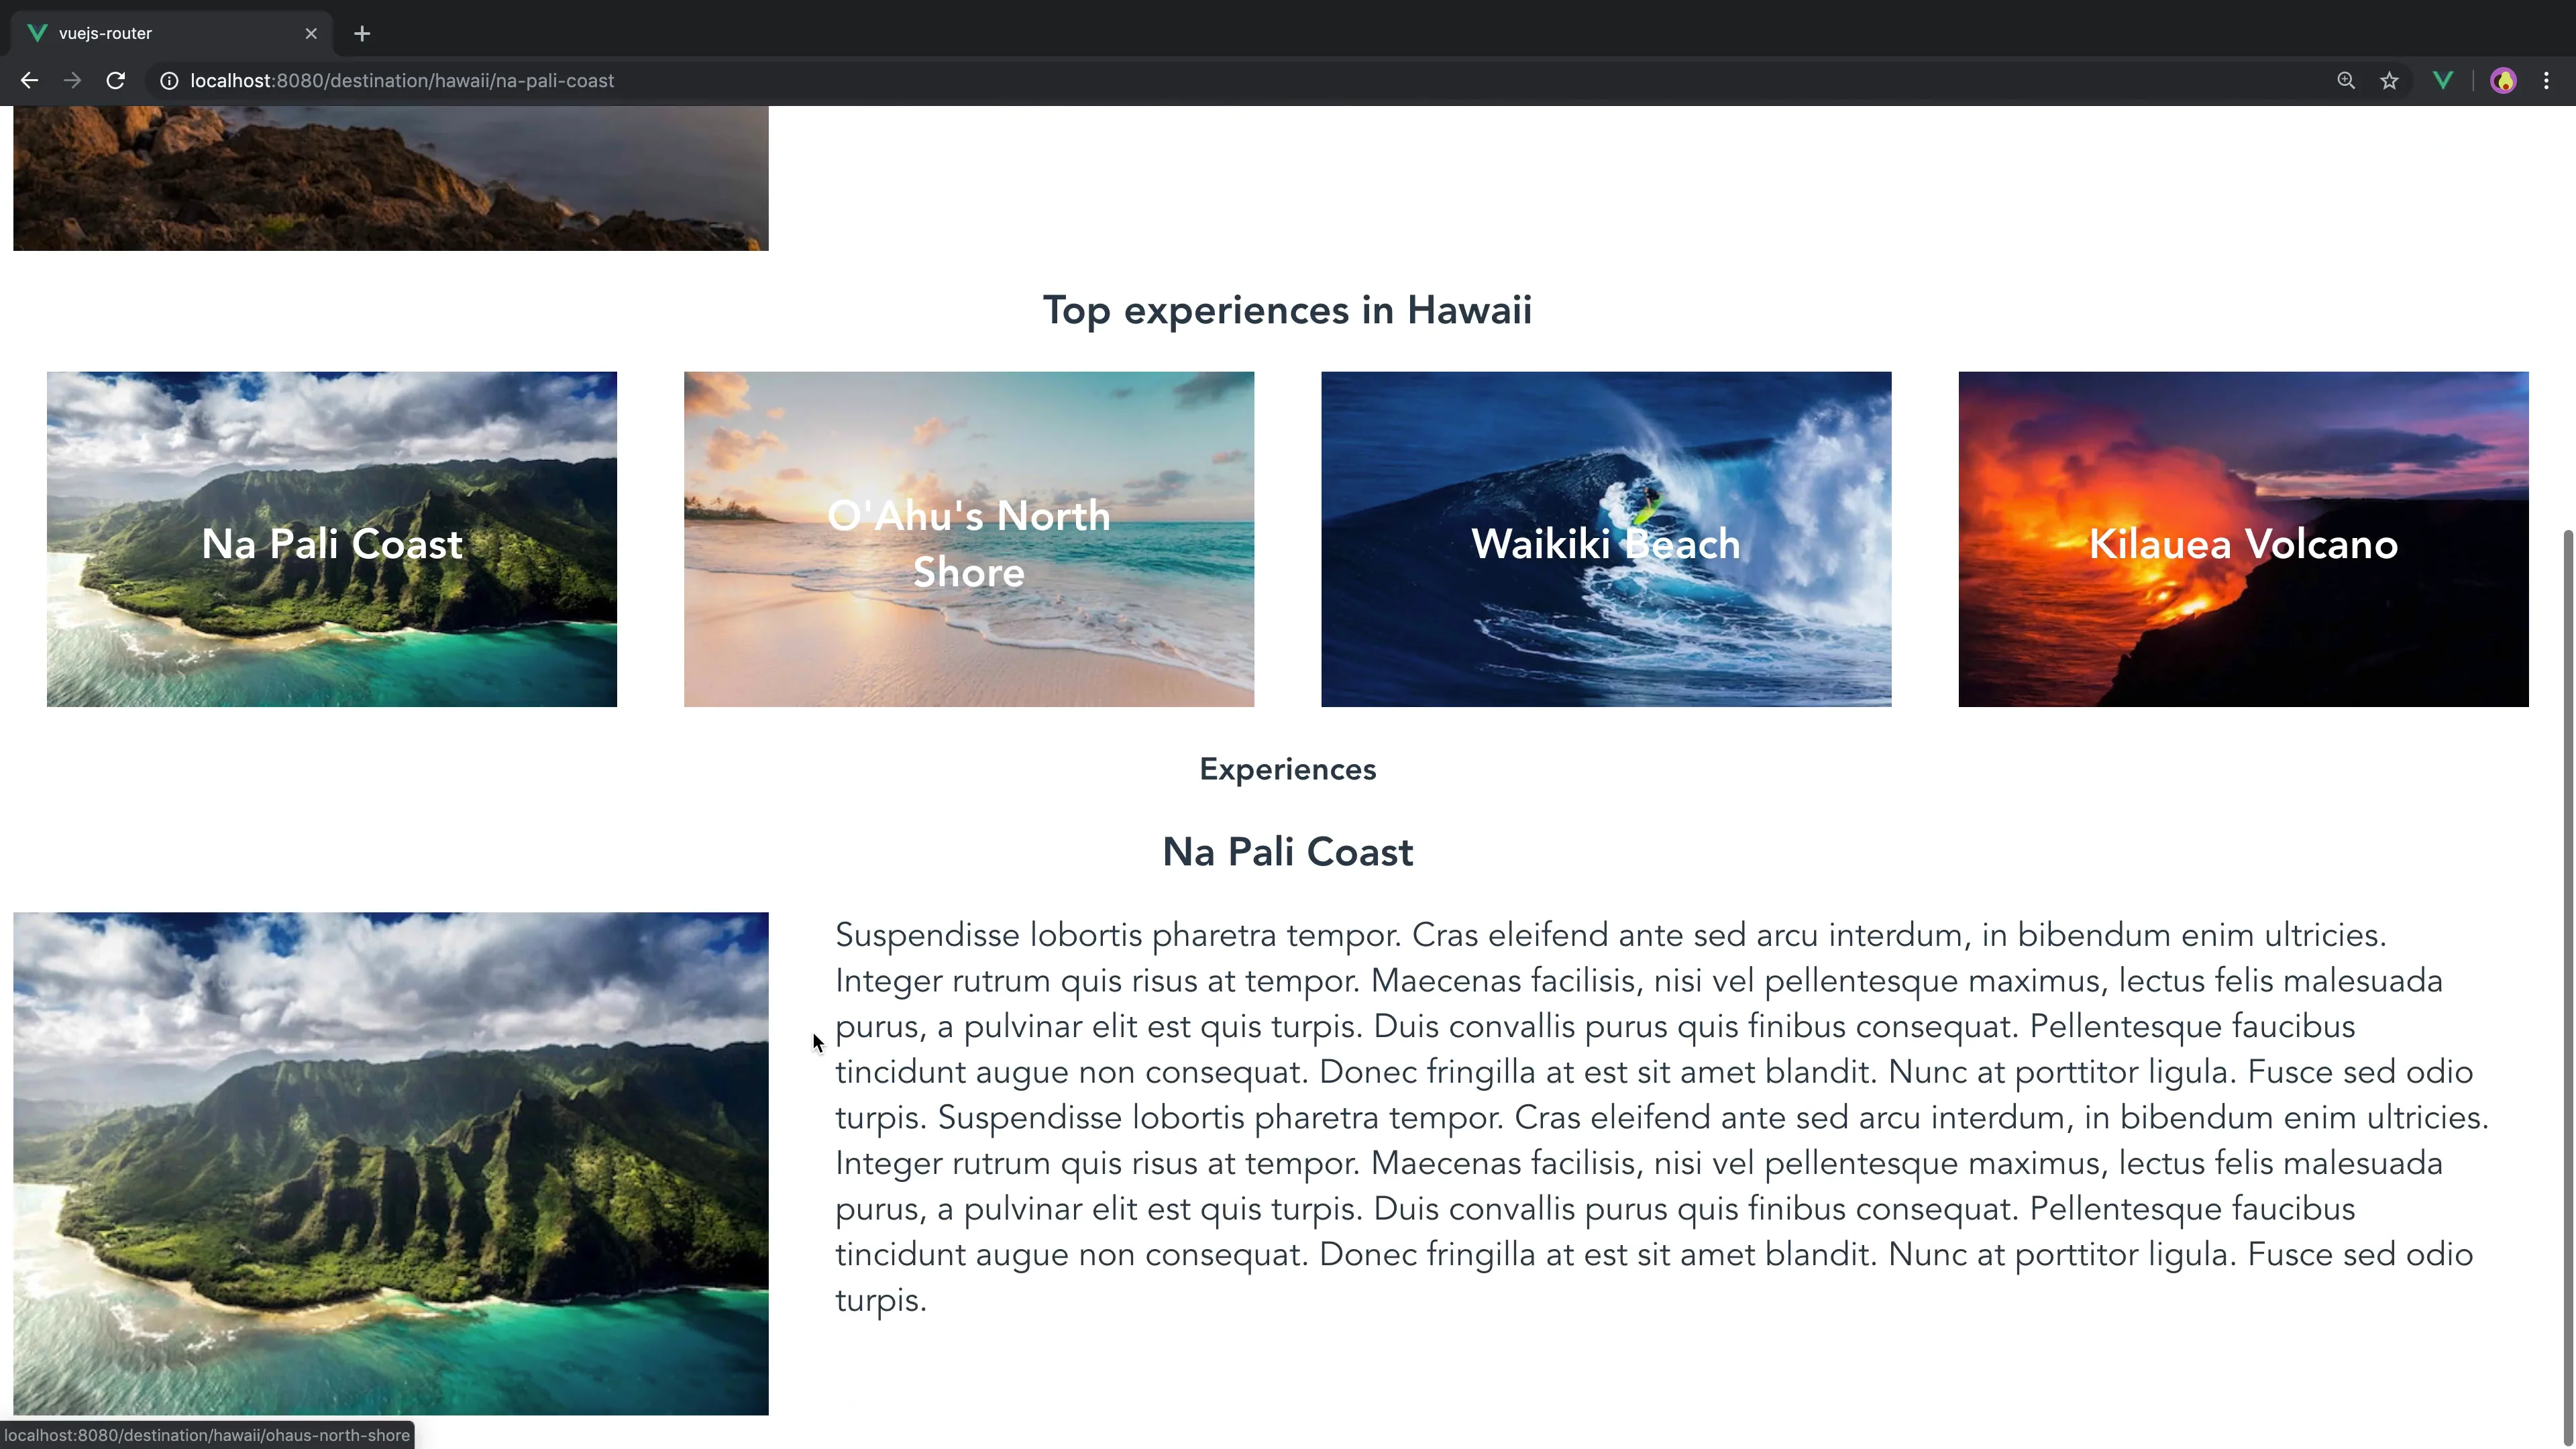Image resolution: width=2576 pixels, height=1449 pixels.
Task: Open the Chrome three-dot menu
Action: pyautogui.click(x=2546, y=81)
